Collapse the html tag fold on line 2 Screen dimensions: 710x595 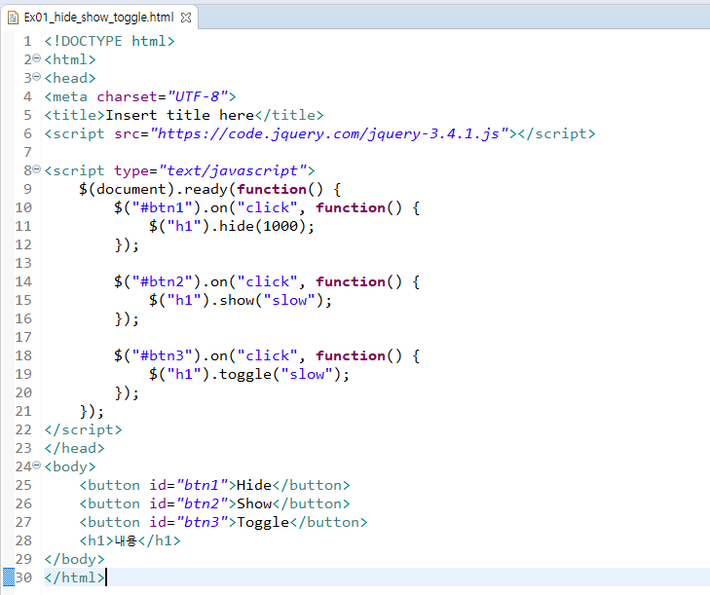point(37,58)
